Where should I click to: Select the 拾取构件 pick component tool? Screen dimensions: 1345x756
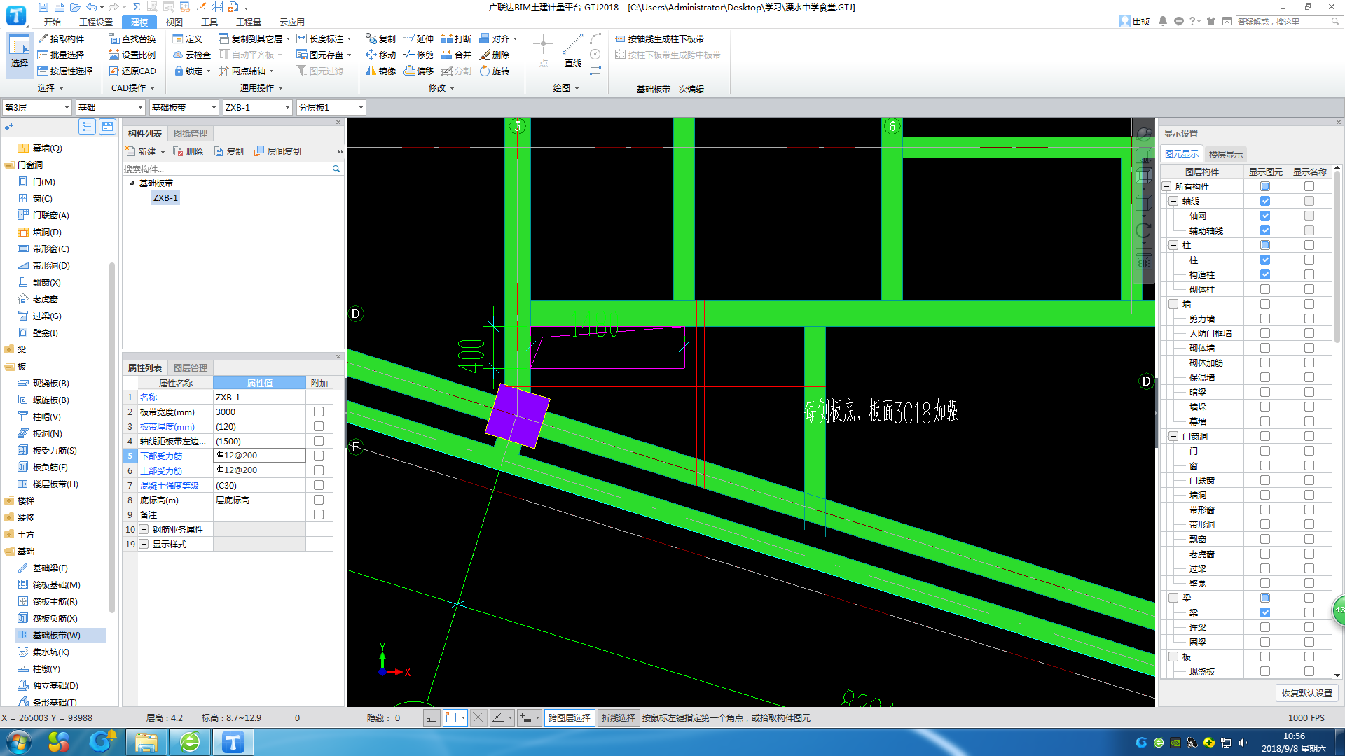(x=61, y=38)
